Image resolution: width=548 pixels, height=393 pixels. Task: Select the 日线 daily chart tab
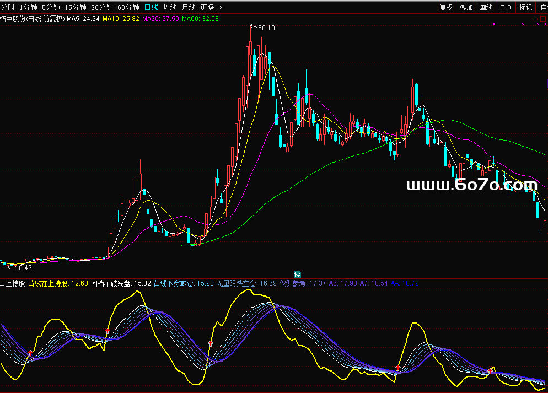[151, 7]
